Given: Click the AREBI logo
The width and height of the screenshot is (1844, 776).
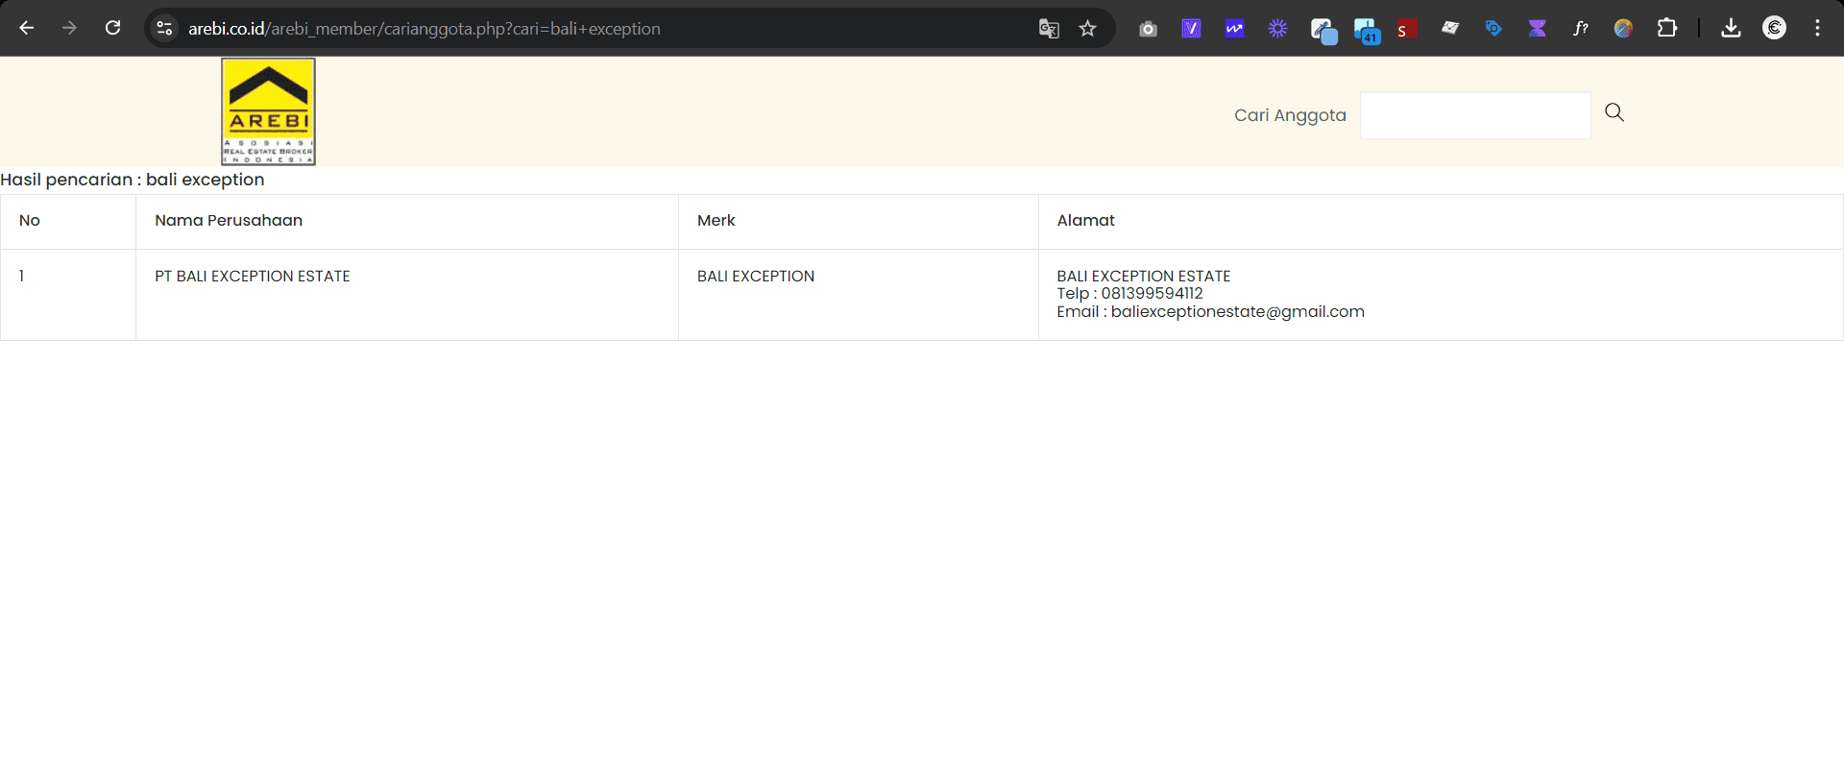Looking at the screenshot, I should pos(268,111).
